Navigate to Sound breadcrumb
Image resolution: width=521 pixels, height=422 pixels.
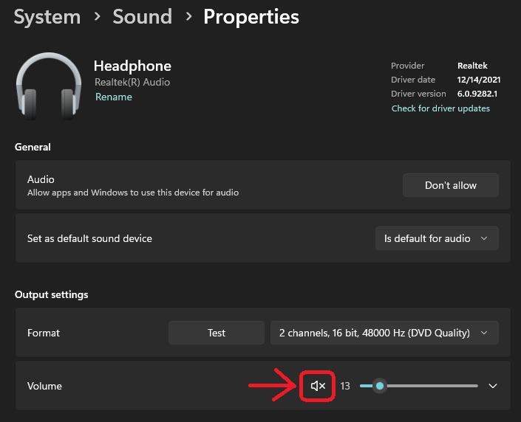(x=142, y=16)
